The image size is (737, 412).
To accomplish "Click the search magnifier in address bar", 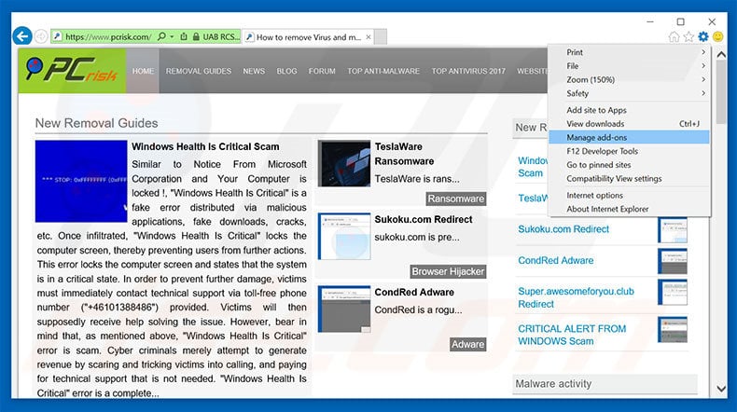I will click(161, 36).
